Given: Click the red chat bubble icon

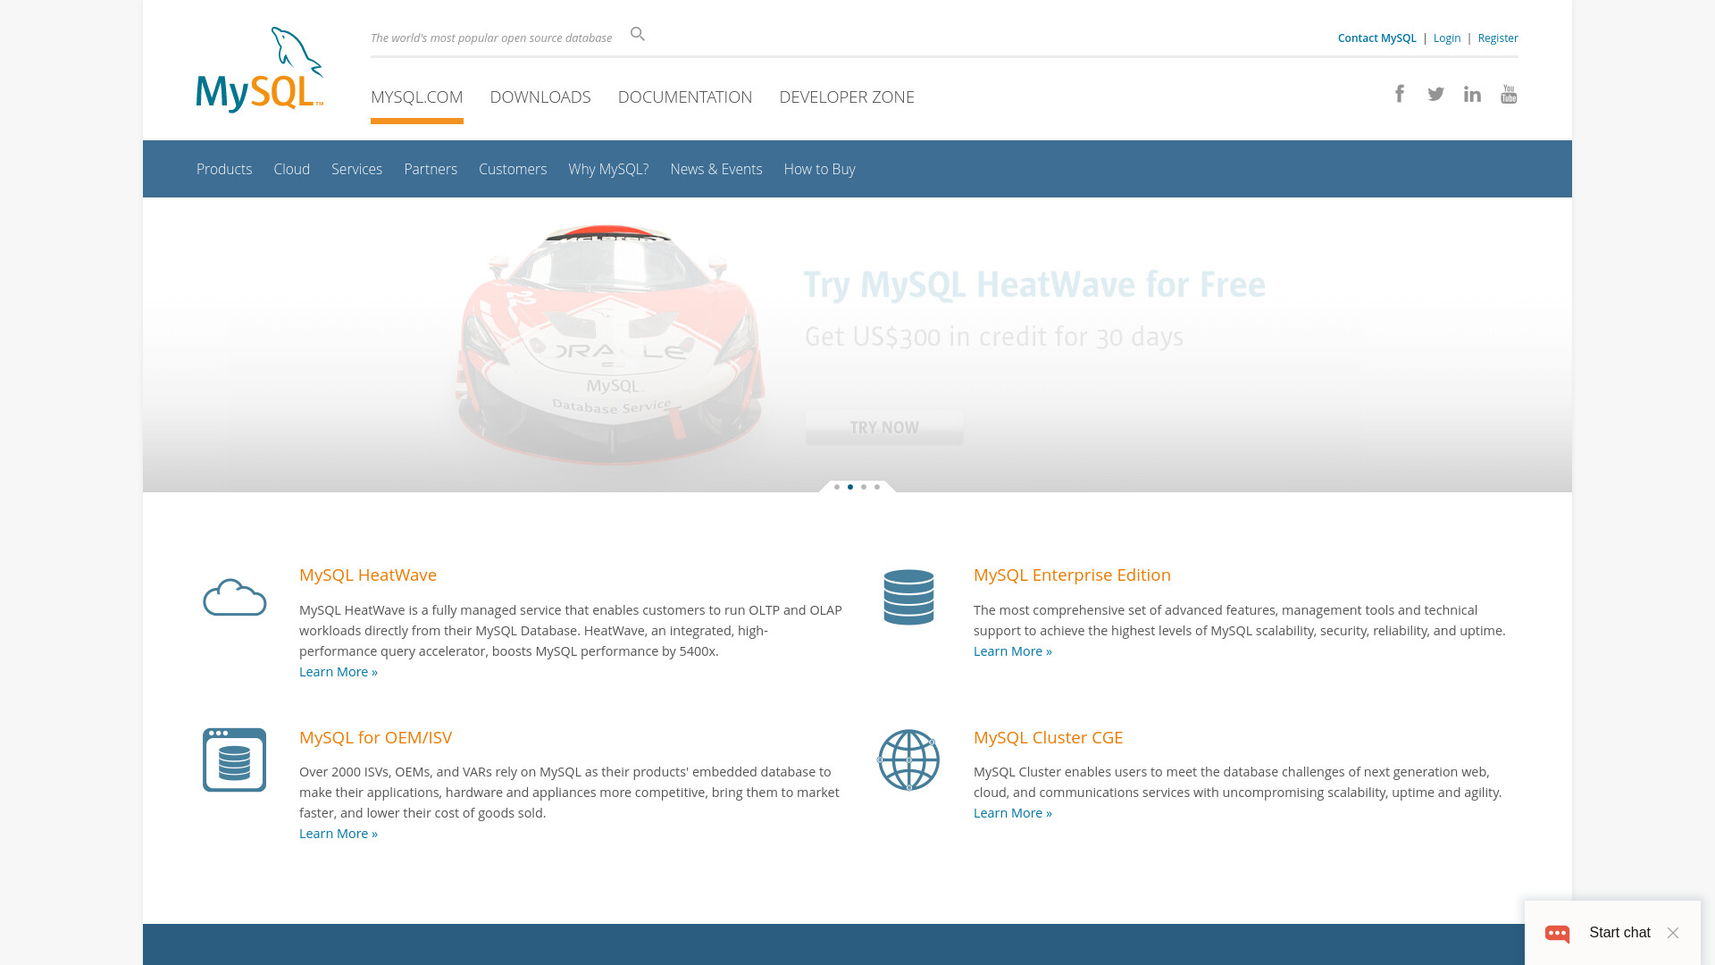Looking at the screenshot, I should (1558, 933).
